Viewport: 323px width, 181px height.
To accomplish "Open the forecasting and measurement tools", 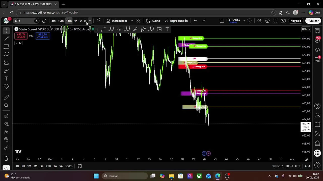I will (x=6, y=63).
